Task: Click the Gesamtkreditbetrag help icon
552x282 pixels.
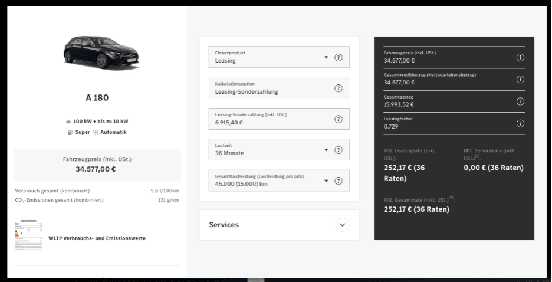Action: coord(520,79)
